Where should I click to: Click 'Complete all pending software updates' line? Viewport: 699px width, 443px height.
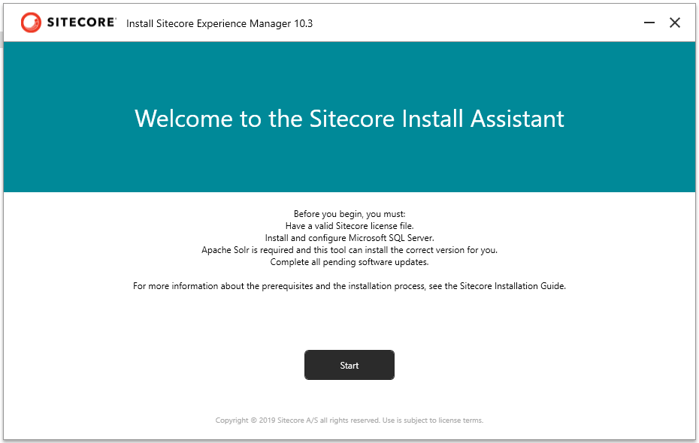[x=349, y=262]
